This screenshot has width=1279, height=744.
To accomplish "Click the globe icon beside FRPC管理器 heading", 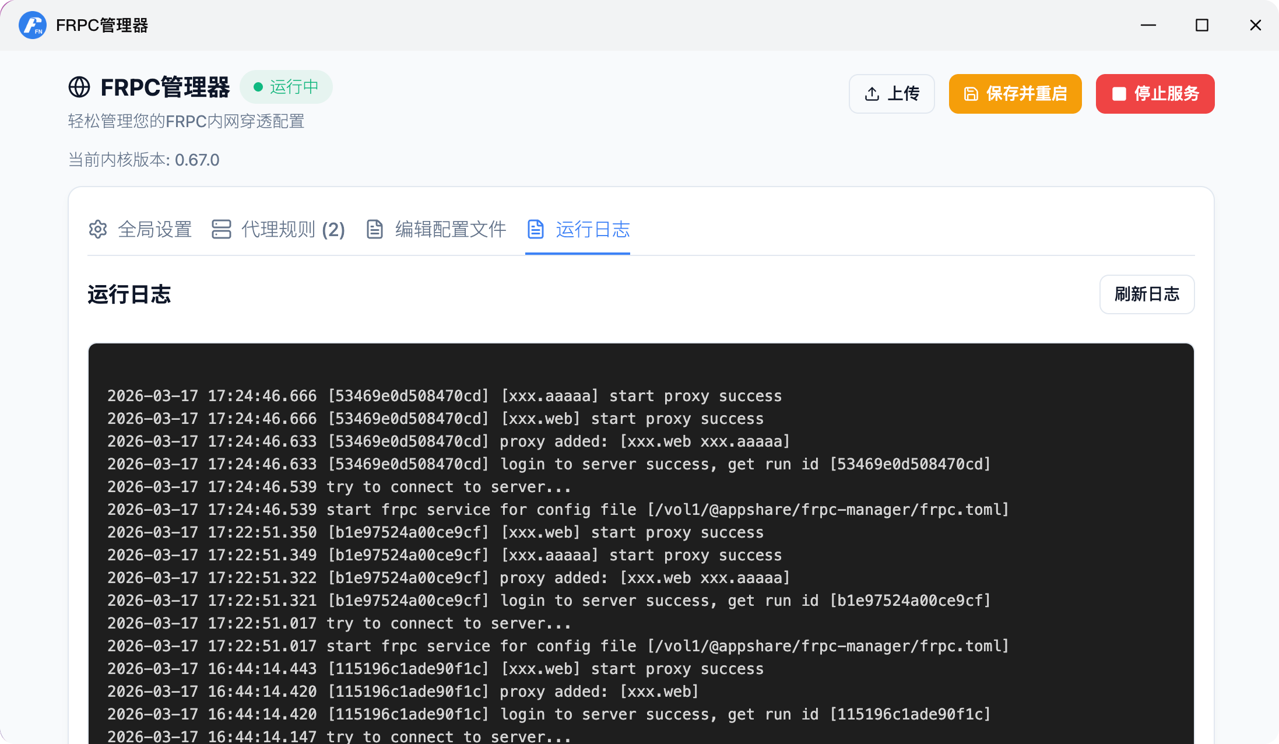I will click(79, 87).
